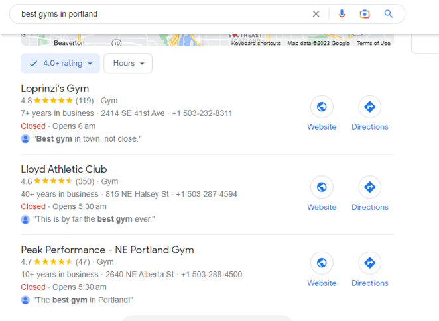Click the address 2640 NE Alberta St

coord(140,275)
